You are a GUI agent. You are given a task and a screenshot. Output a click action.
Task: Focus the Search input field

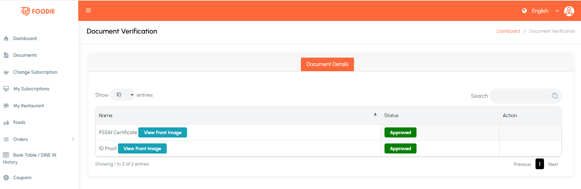point(520,96)
